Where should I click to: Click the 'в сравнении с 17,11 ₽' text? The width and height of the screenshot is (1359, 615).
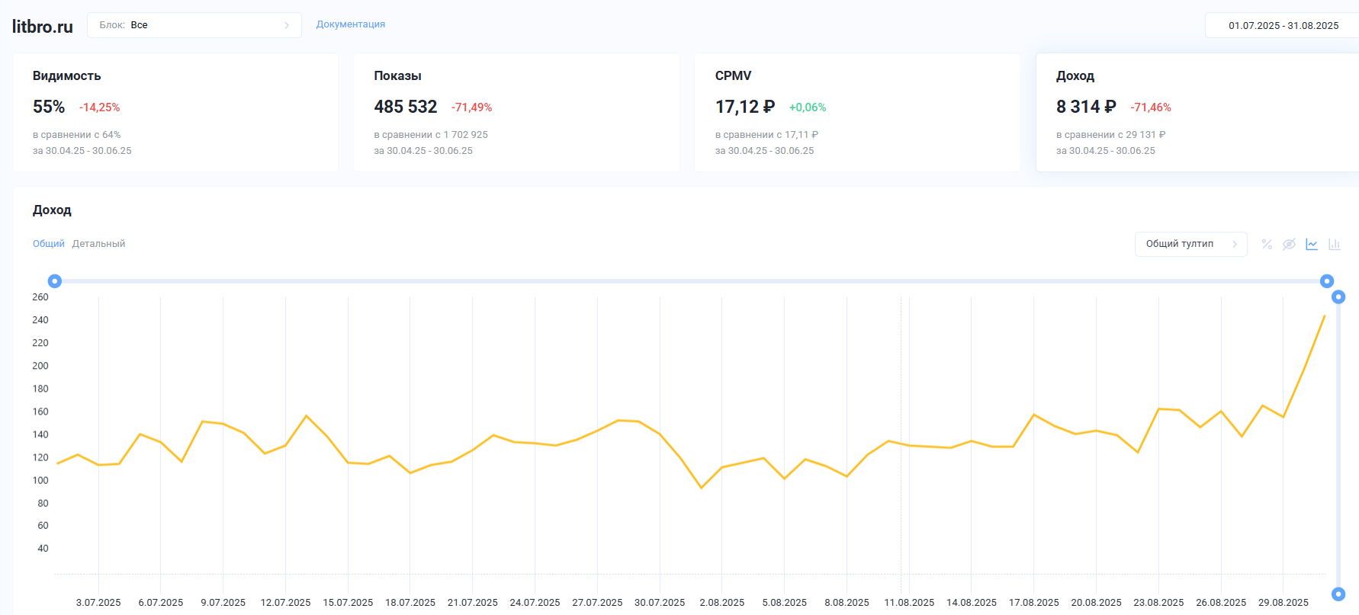(x=767, y=135)
